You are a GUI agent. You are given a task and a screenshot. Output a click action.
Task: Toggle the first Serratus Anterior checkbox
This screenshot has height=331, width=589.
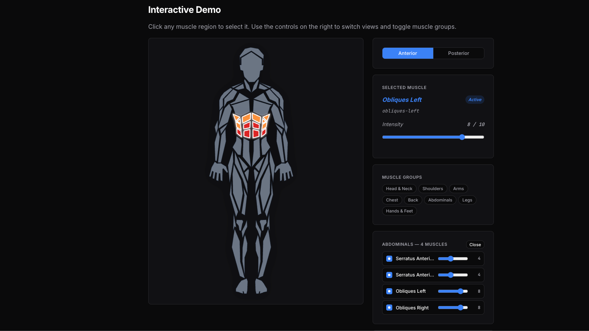point(389,258)
